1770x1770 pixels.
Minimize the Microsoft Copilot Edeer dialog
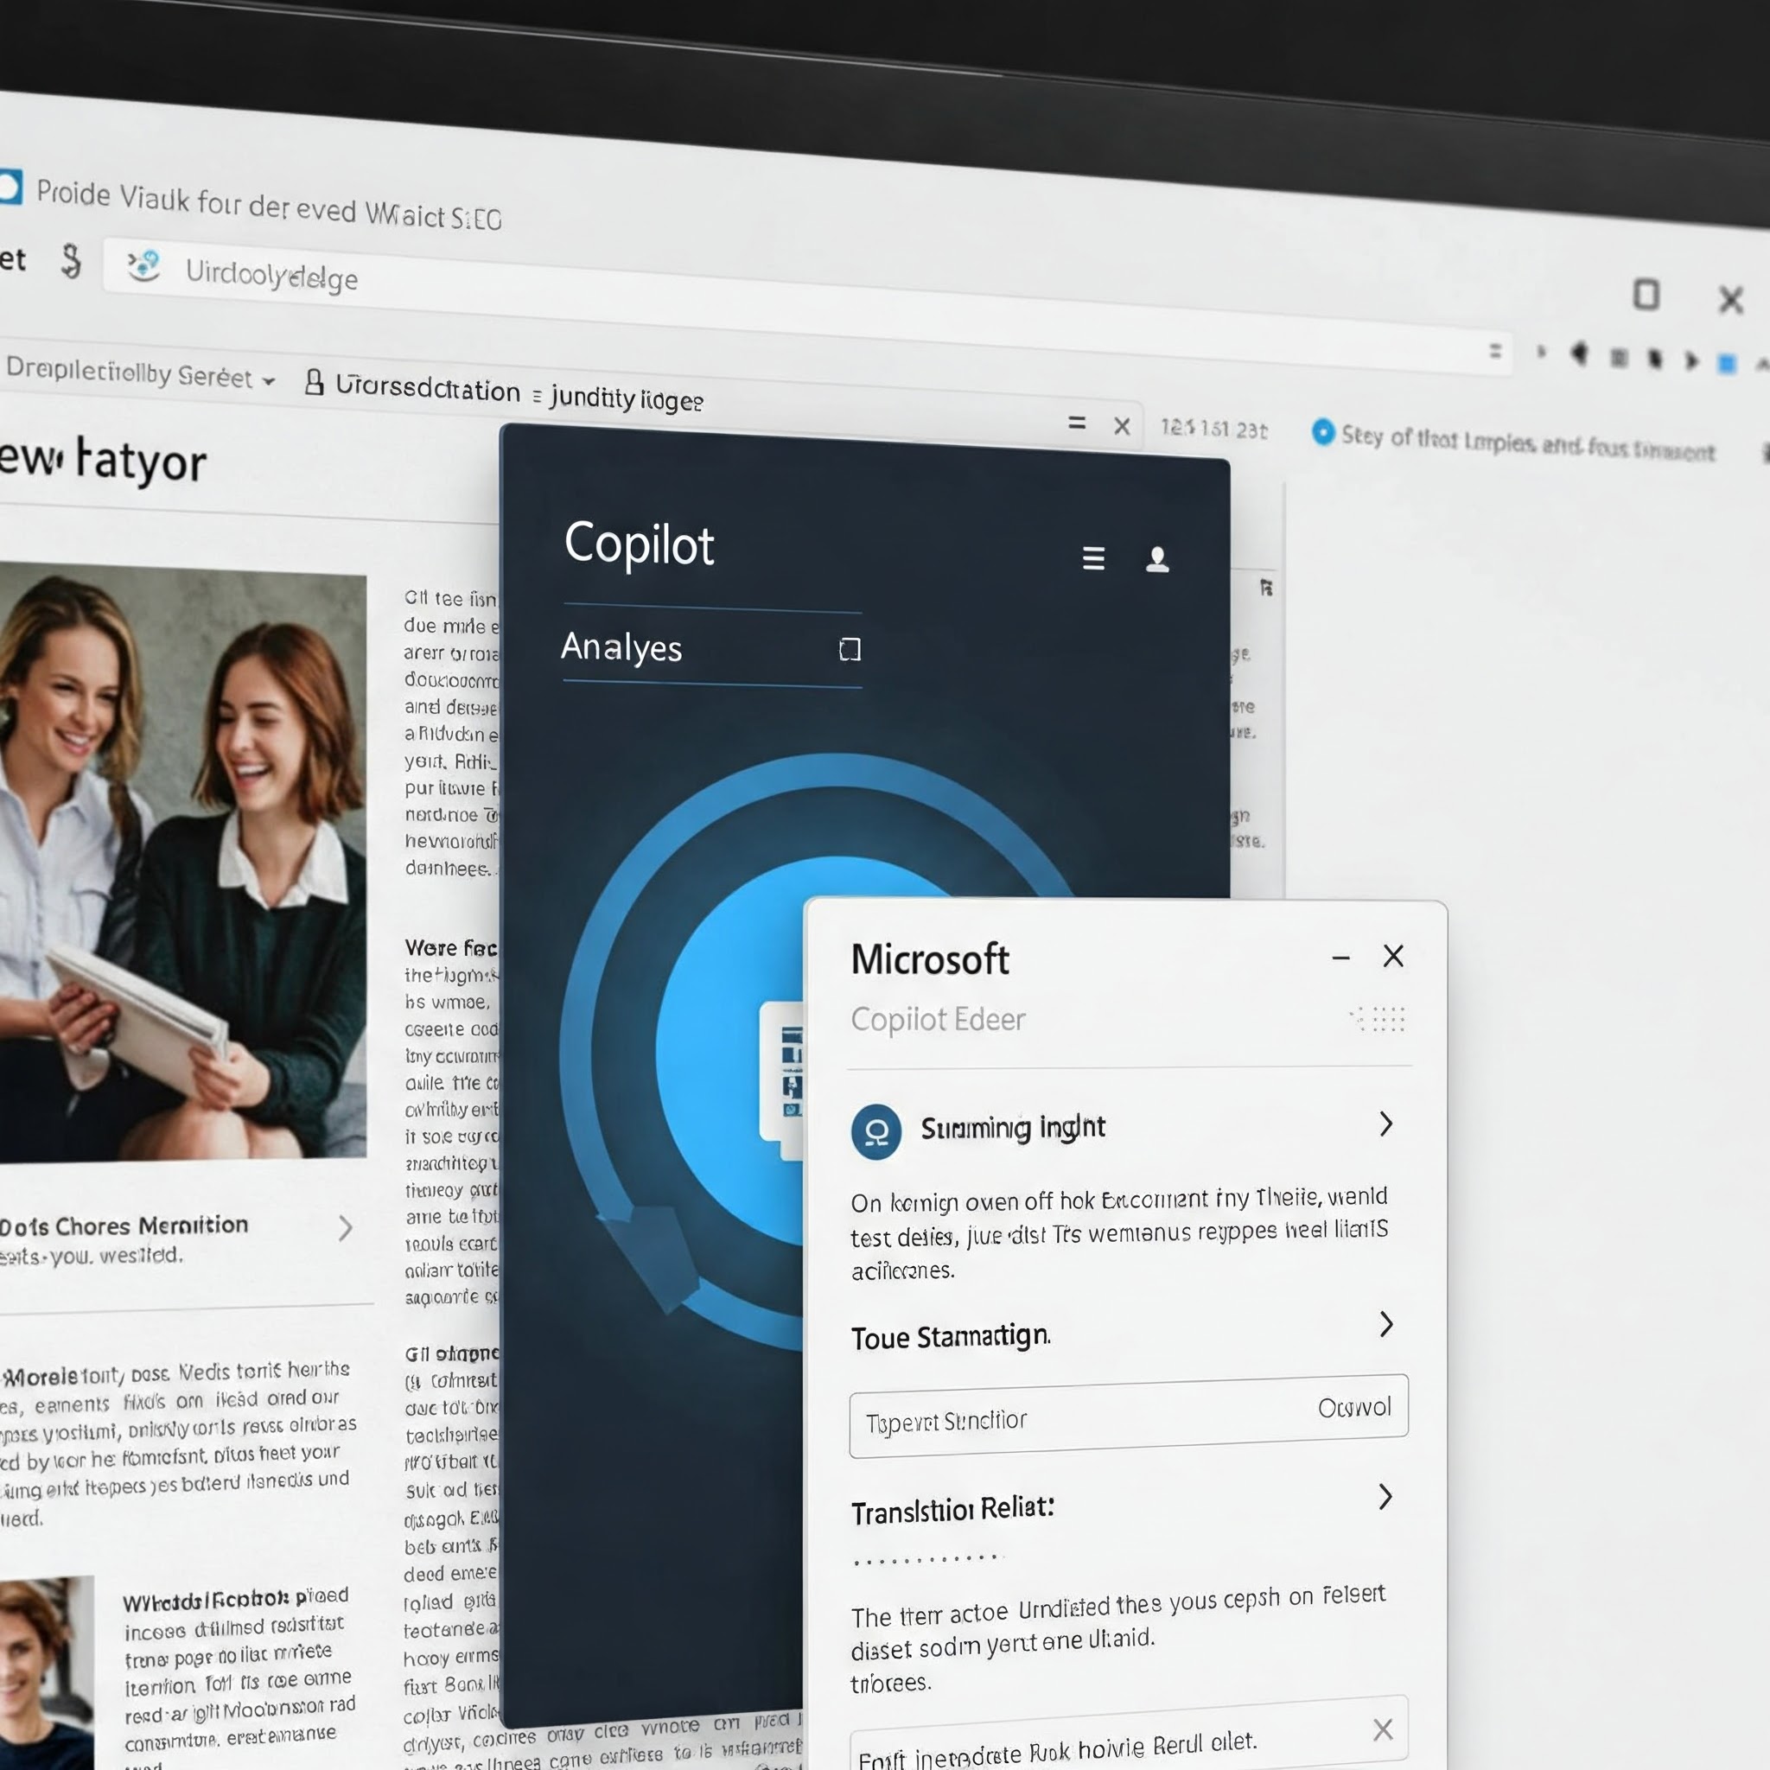coord(1340,958)
